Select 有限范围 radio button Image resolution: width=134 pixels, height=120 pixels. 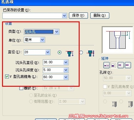coord(31,101)
